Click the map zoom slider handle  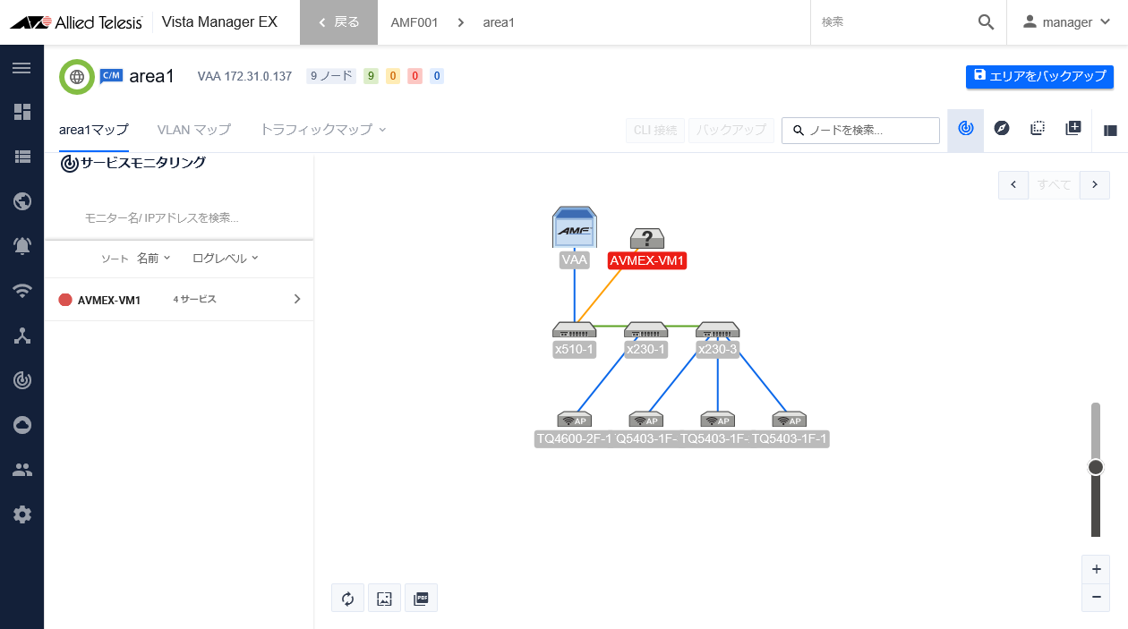[1096, 467]
